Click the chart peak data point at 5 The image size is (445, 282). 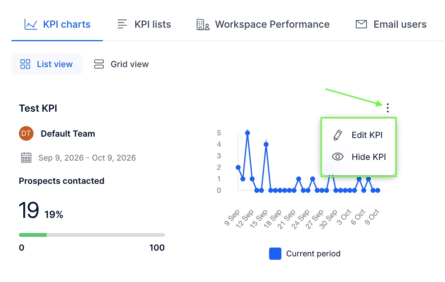[248, 133]
